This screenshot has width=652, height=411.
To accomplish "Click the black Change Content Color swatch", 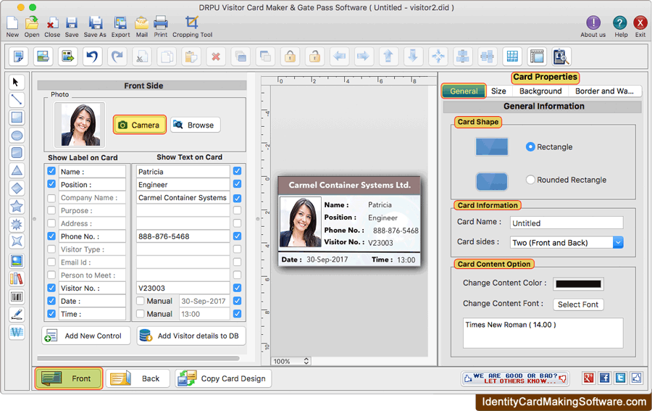I will click(578, 283).
